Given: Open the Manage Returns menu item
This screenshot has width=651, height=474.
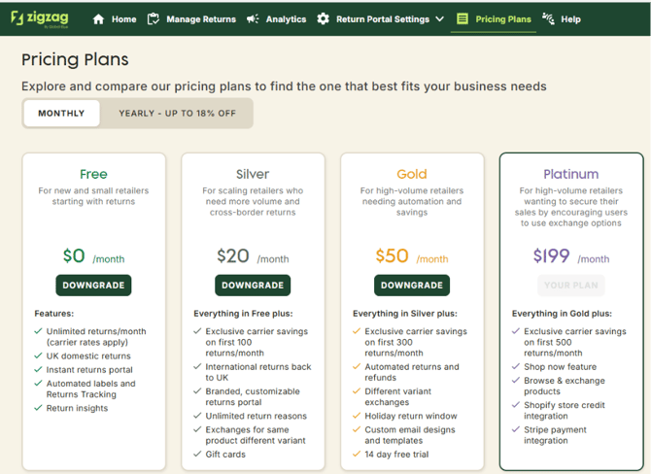Looking at the screenshot, I should pos(201,19).
